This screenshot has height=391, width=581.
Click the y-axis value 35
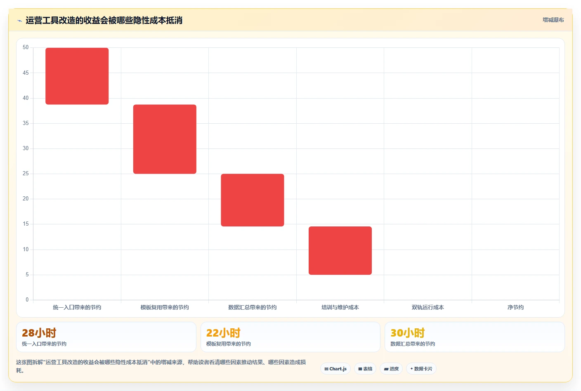26,123
